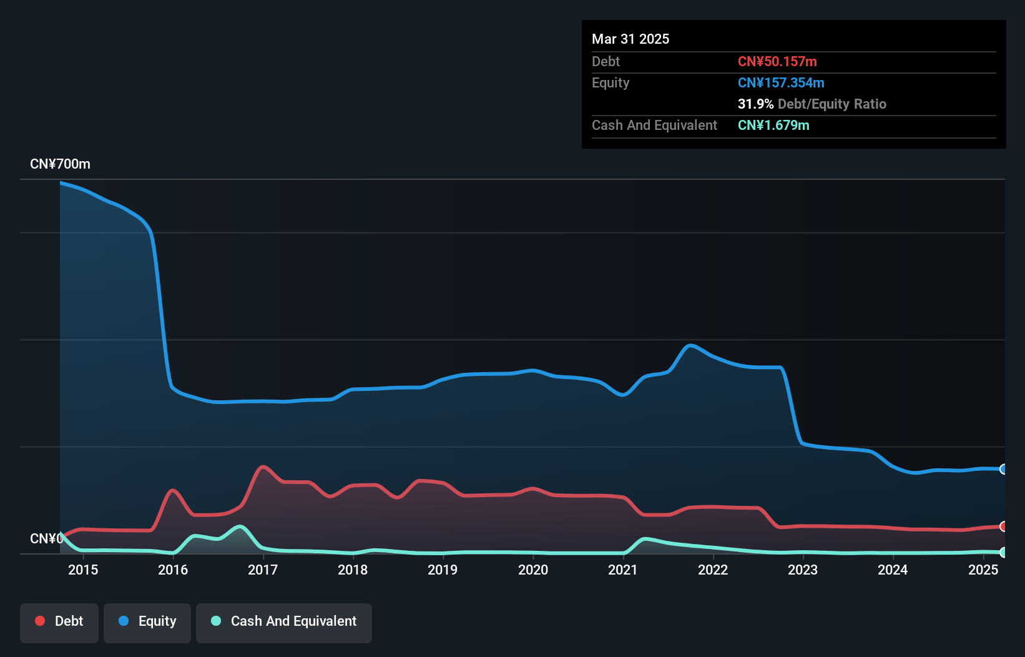This screenshot has width=1025, height=657.
Task: Click the 2022 axis label
Action: pyautogui.click(x=713, y=570)
